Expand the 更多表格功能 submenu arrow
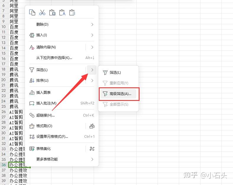 point(92,159)
